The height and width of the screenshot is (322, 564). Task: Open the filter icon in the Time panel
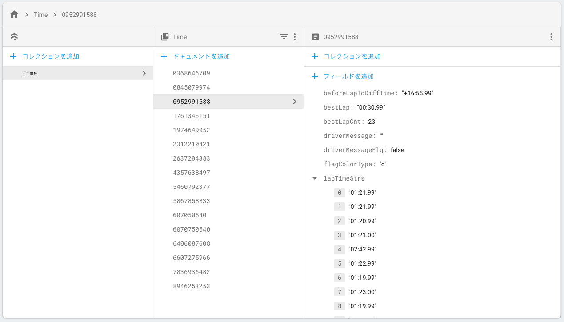point(284,37)
